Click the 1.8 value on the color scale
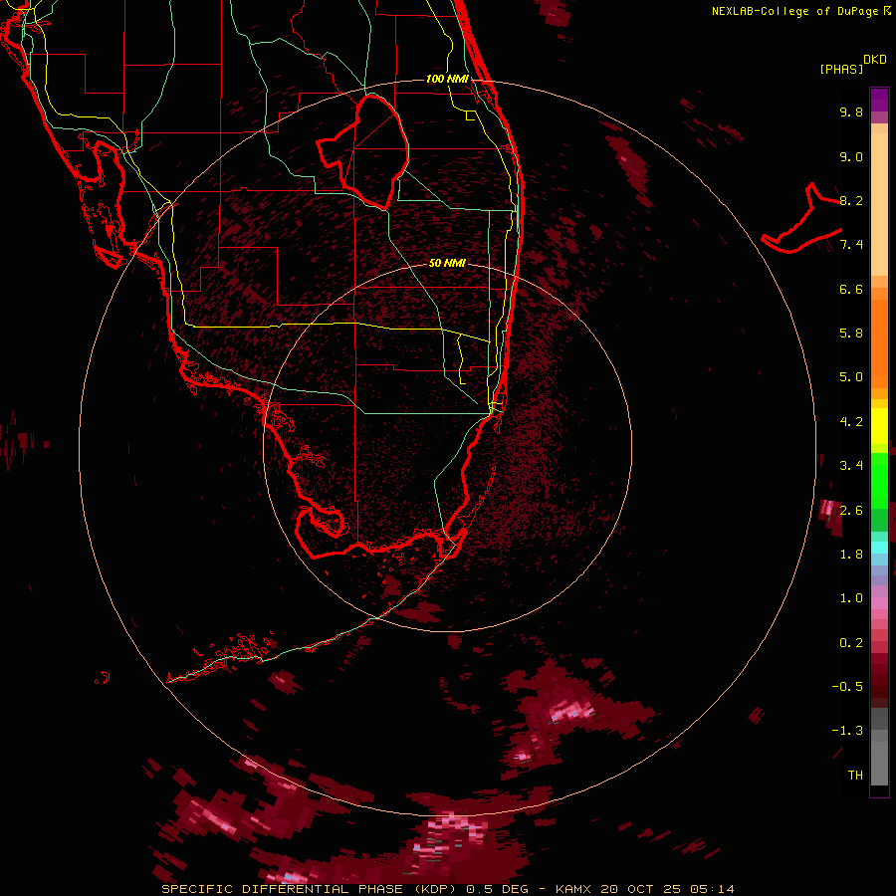The image size is (896, 896). [x=851, y=555]
